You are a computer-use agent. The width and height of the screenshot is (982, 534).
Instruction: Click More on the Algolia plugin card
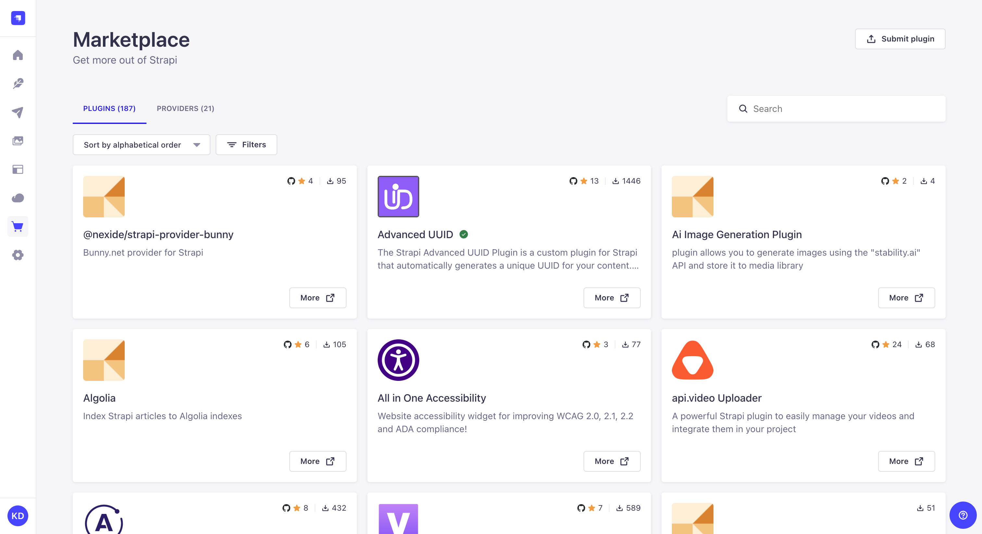point(318,461)
